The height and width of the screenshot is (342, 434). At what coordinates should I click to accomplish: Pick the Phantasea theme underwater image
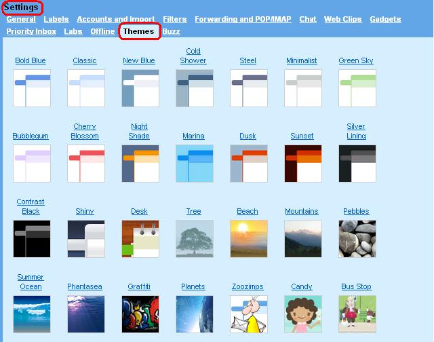[86, 314]
